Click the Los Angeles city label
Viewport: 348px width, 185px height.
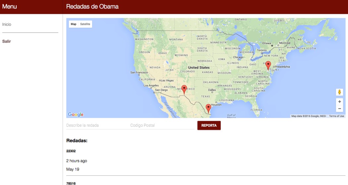151,85
